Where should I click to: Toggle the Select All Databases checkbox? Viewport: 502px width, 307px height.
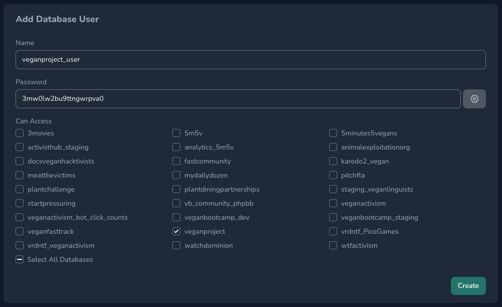pos(20,259)
